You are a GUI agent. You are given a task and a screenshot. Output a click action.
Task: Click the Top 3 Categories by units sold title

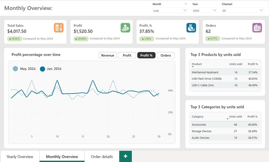tap(217, 107)
